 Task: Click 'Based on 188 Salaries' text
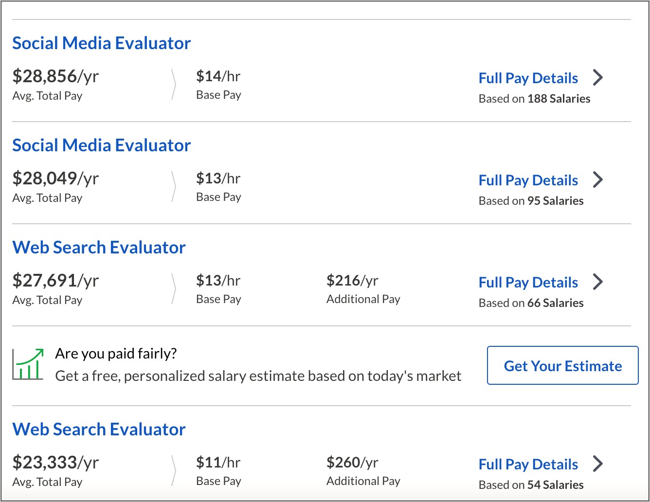[534, 99]
